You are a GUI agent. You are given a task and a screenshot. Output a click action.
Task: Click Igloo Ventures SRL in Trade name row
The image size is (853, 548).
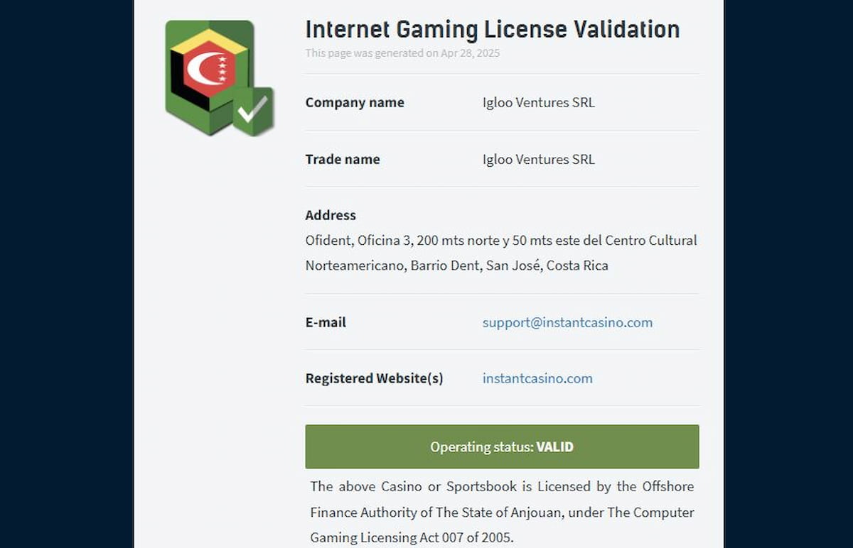pyautogui.click(x=539, y=159)
